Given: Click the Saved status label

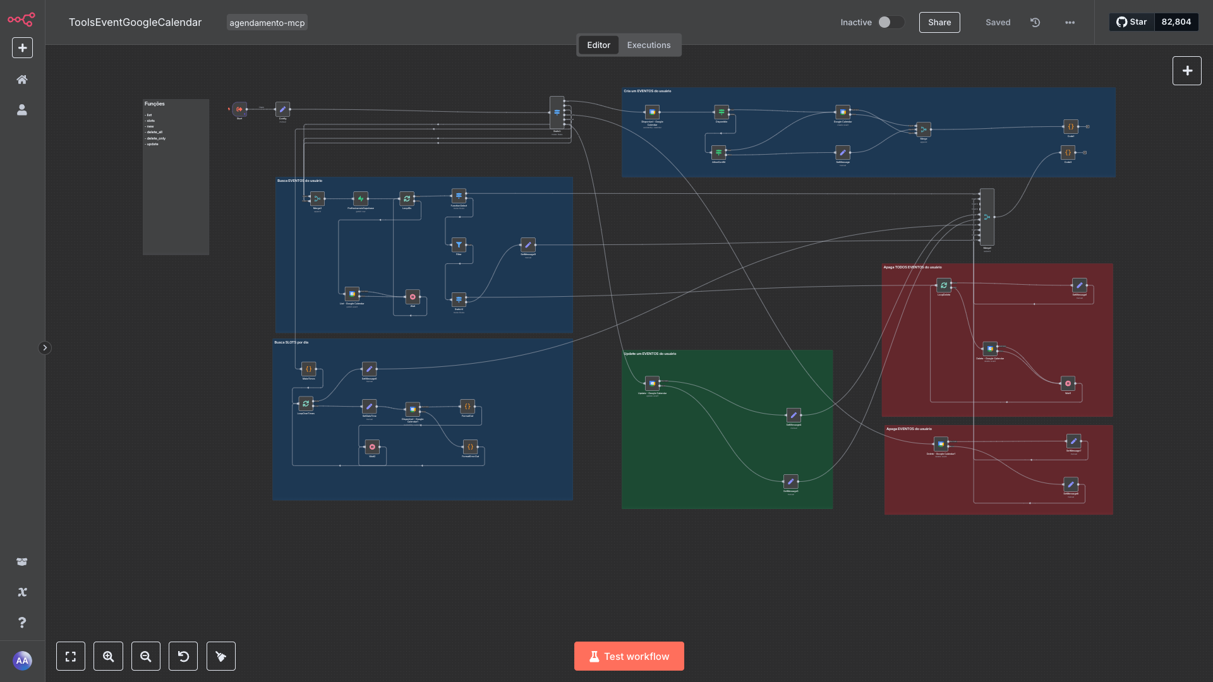Looking at the screenshot, I should [x=998, y=22].
